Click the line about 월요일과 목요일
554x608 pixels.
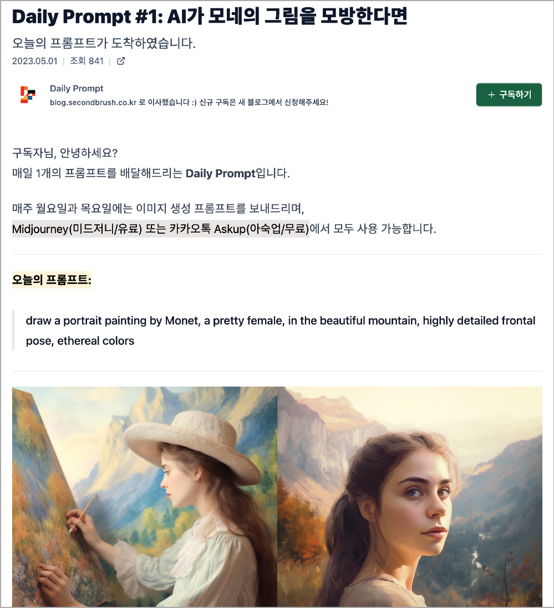click(158, 209)
